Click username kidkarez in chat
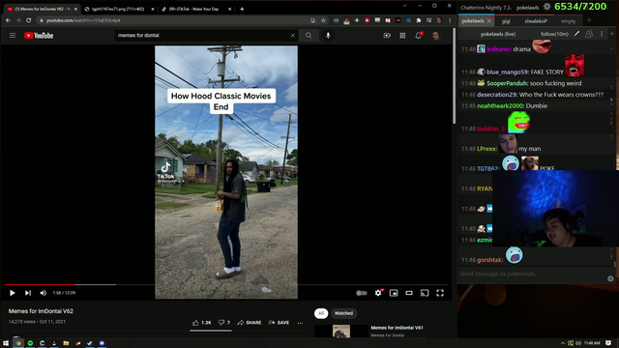The width and height of the screenshot is (619, 348). pos(499,49)
